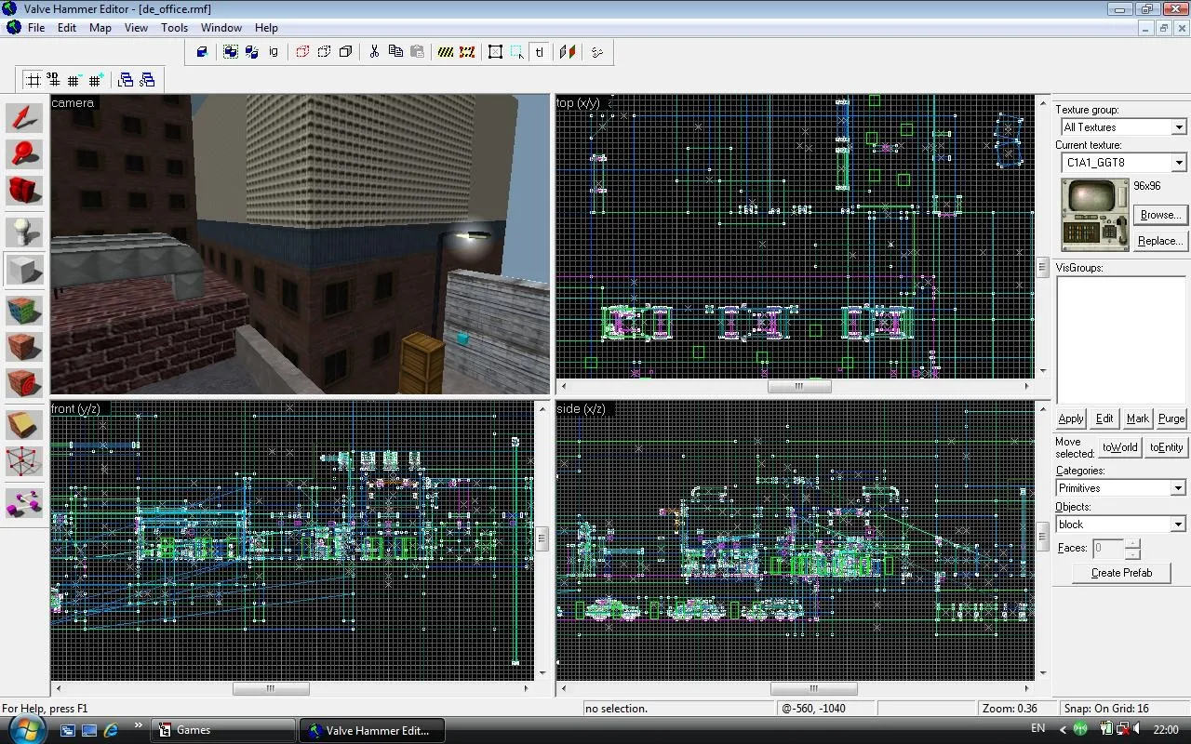1191x744 pixels.
Task: Pick the Entity tool with light bulb icon
Action: coord(24,232)
